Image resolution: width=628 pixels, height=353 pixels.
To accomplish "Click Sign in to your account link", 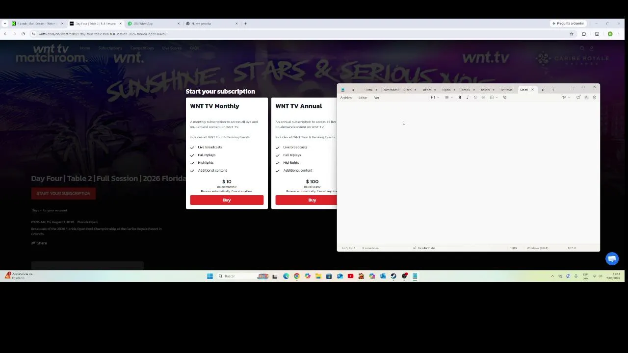I will click(x=49, y=210).
